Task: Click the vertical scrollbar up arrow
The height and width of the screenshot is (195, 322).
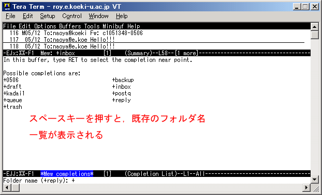Action: click(314, 26)
